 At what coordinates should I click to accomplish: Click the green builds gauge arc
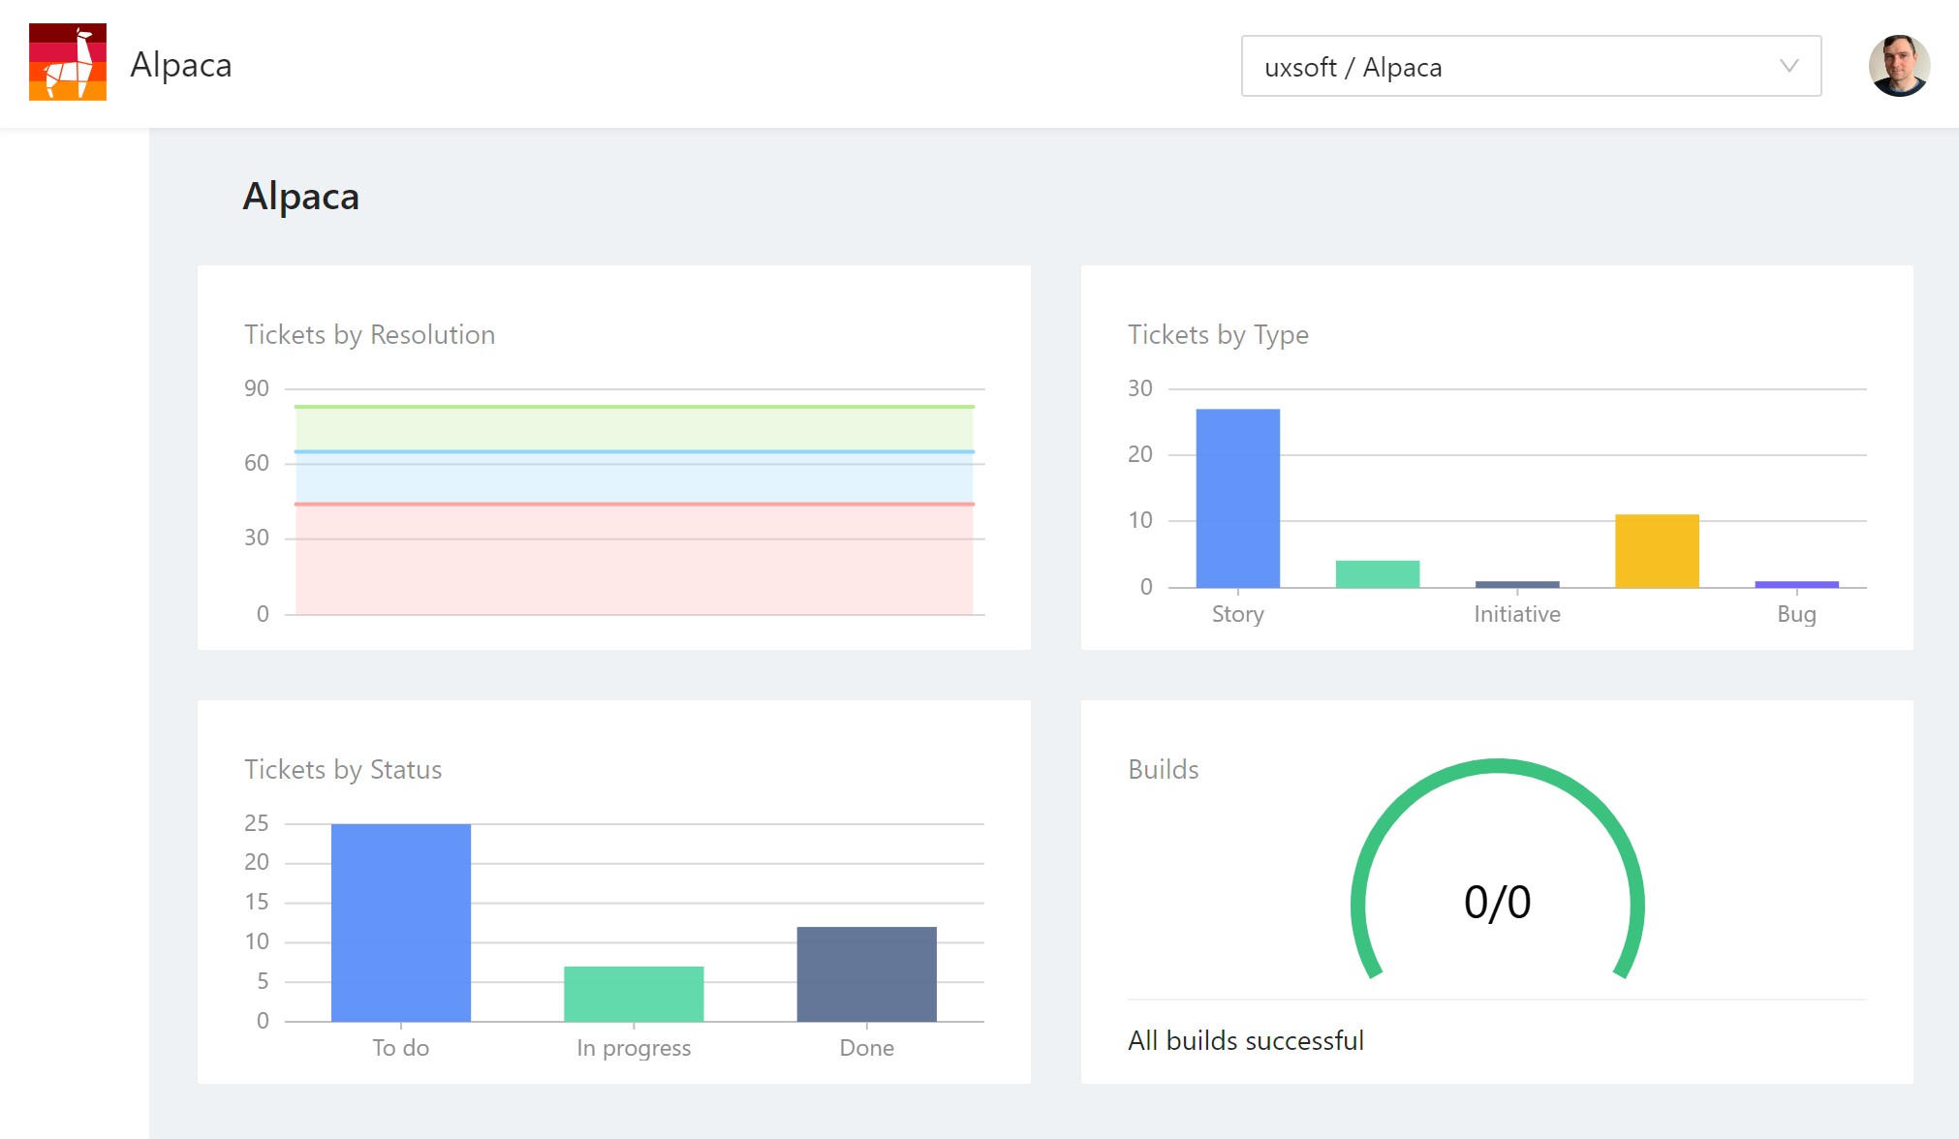pyautogui.click(x=1497, y=766)
